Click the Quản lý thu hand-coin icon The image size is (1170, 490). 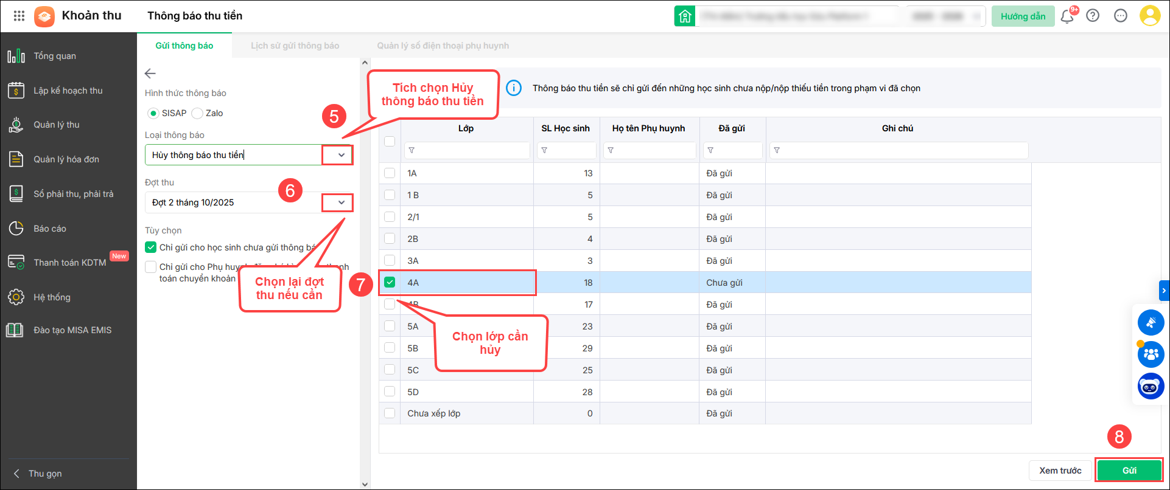(x=16, y=125)
